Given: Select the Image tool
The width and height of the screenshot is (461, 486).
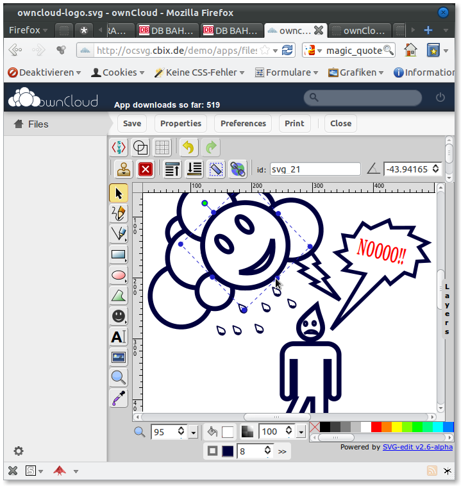Looking at the screenshot, I should 119,357.
